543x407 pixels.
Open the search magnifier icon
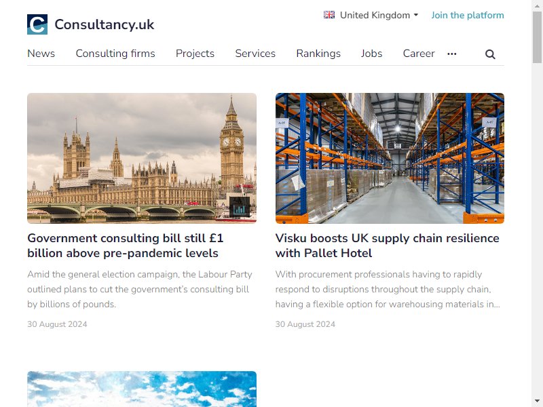coord(490,54)
